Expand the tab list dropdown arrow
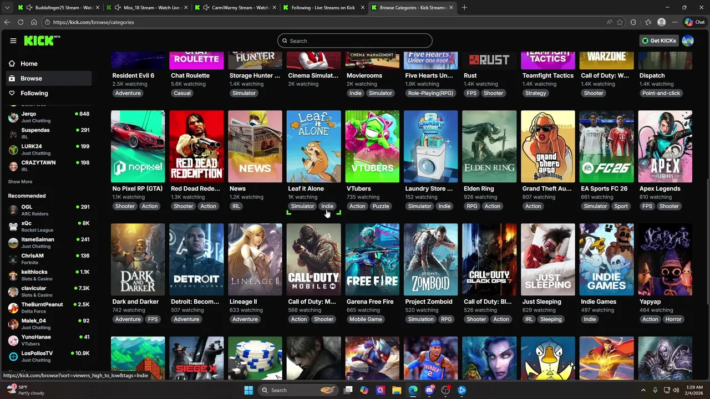 pyautogui.click(x=7, y=8)
